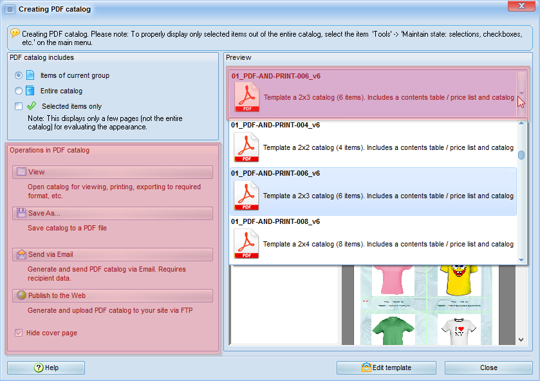Image resolution: width=540 pixels, height=381 pixels.
Task: Click the Help question mark icon
Action: [39, 367]
